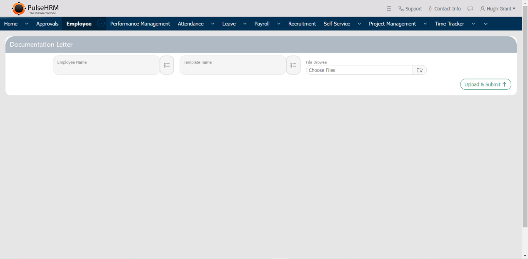Open Employee Name list picker icon
The image size is (528, 259).
pos(167,65)
